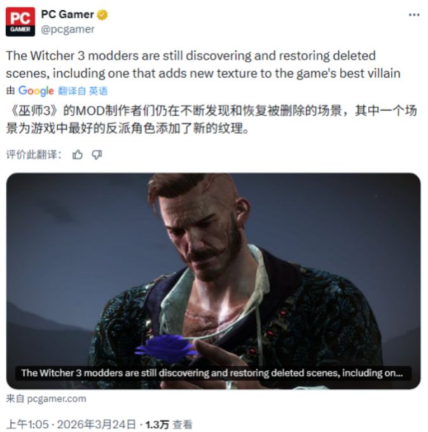Open the three-dot more options menu
The height and width of the screenshot is (432, 428).
click(414, 15)
